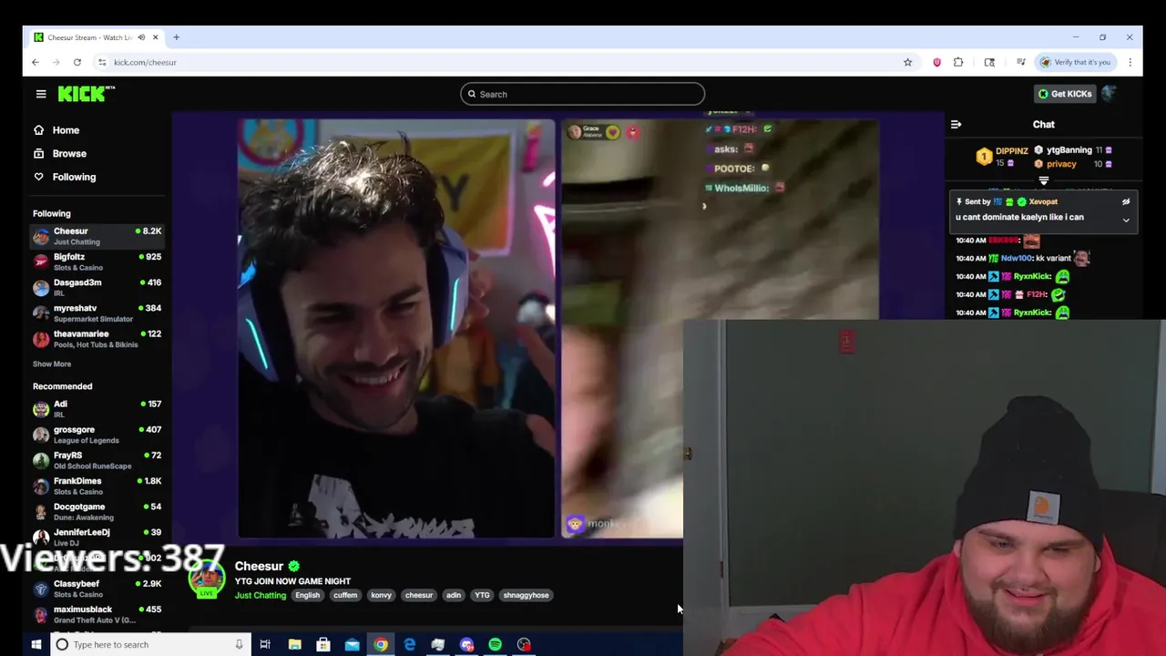This screenshot has width=1166, height=656.
Task: Click DIPPINZ in gift leaderboard
Action: (x=1011, y=151)
